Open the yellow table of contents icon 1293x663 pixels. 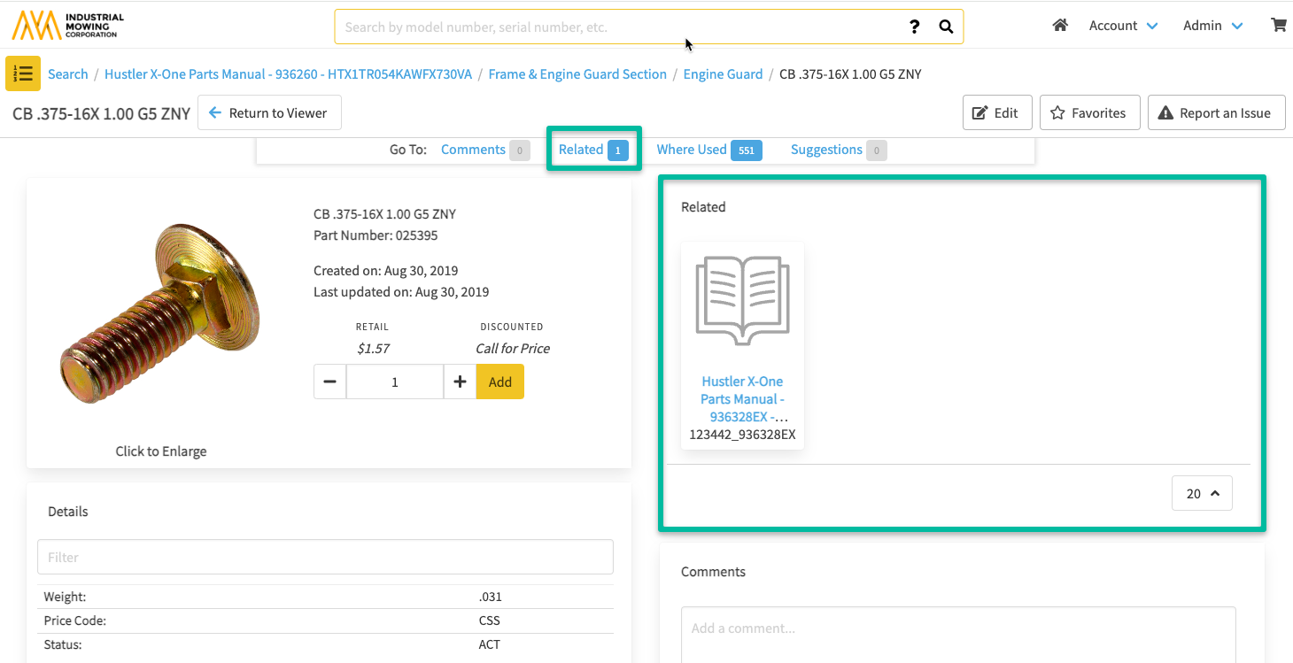pyautogui.click(x=23, y=73)
